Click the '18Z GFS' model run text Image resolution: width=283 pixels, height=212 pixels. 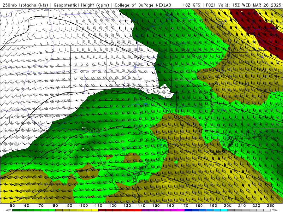pyautogui.click(x=191, y=5)
